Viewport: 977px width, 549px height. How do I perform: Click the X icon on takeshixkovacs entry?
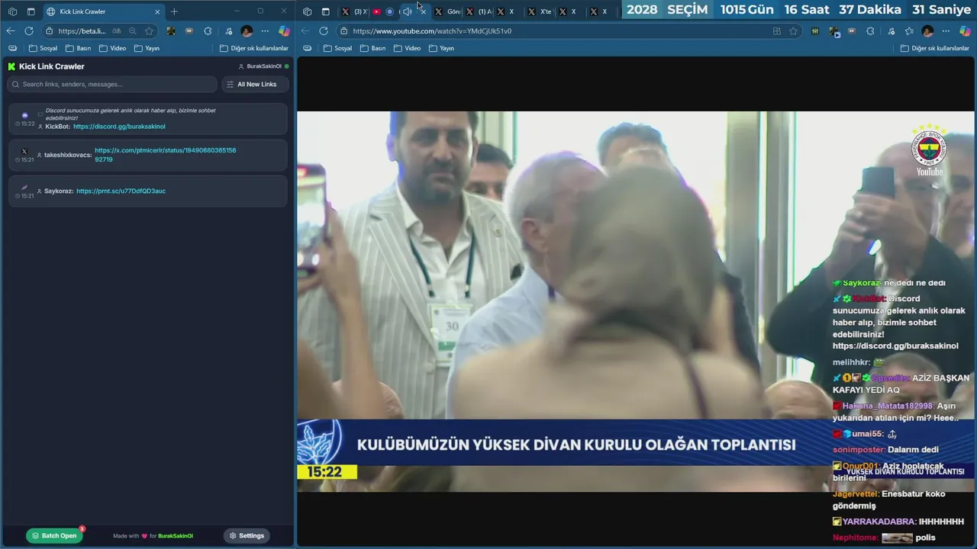point(24,151)
